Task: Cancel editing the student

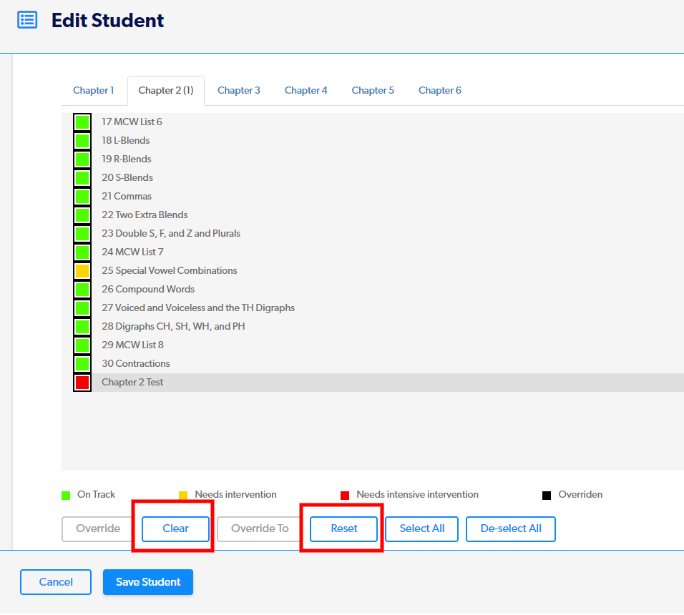Action: coord(56,582)
